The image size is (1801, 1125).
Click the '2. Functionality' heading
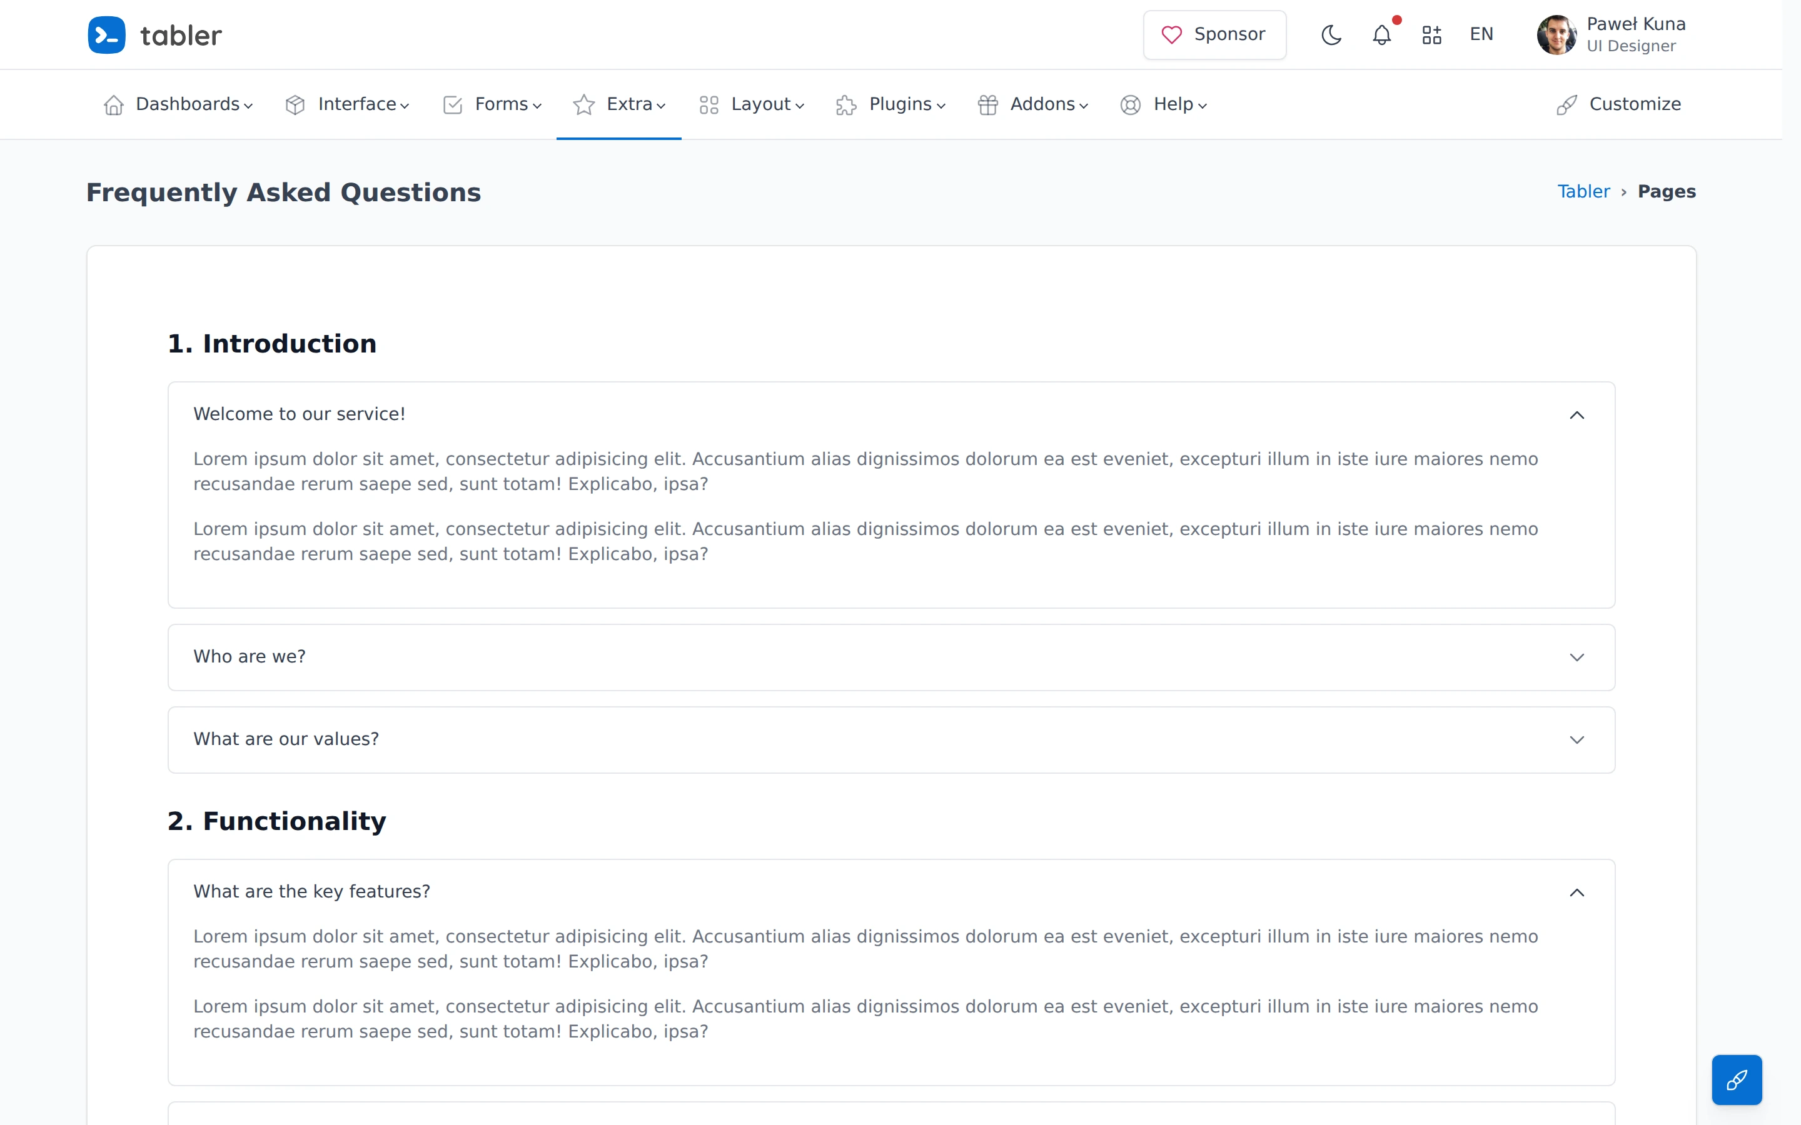[277, 821]
